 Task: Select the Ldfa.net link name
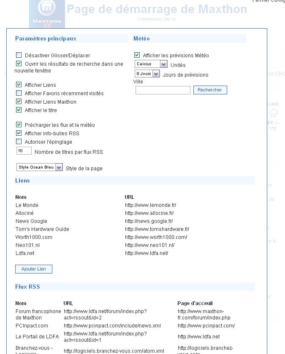[x=25, y=253]
